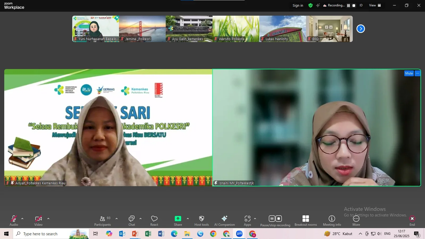The height and width of the screenshot is (239, 425).
Task: Open Host tools shield icon
Action: point(202,220)
